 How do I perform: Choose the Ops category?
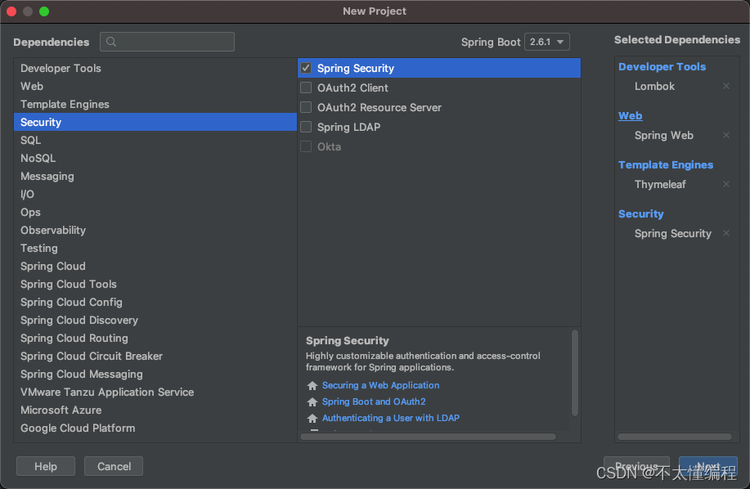tap(155, 213)
